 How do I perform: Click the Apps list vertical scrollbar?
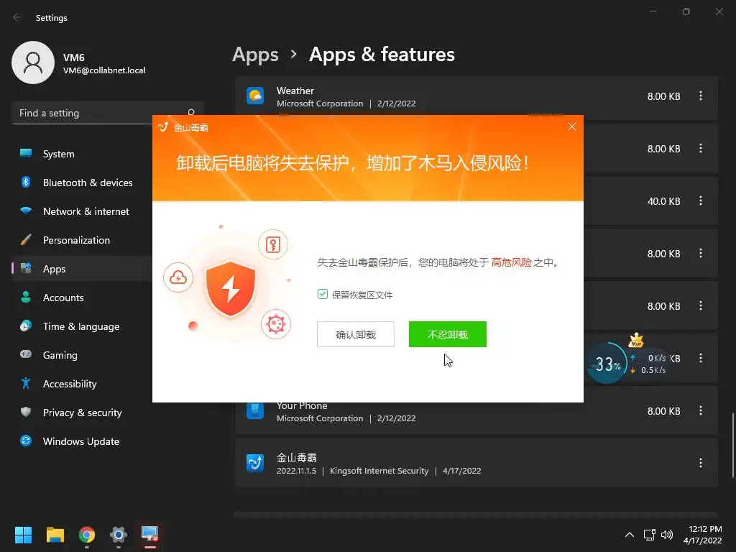pyautogui.click(x=732, y=443)
